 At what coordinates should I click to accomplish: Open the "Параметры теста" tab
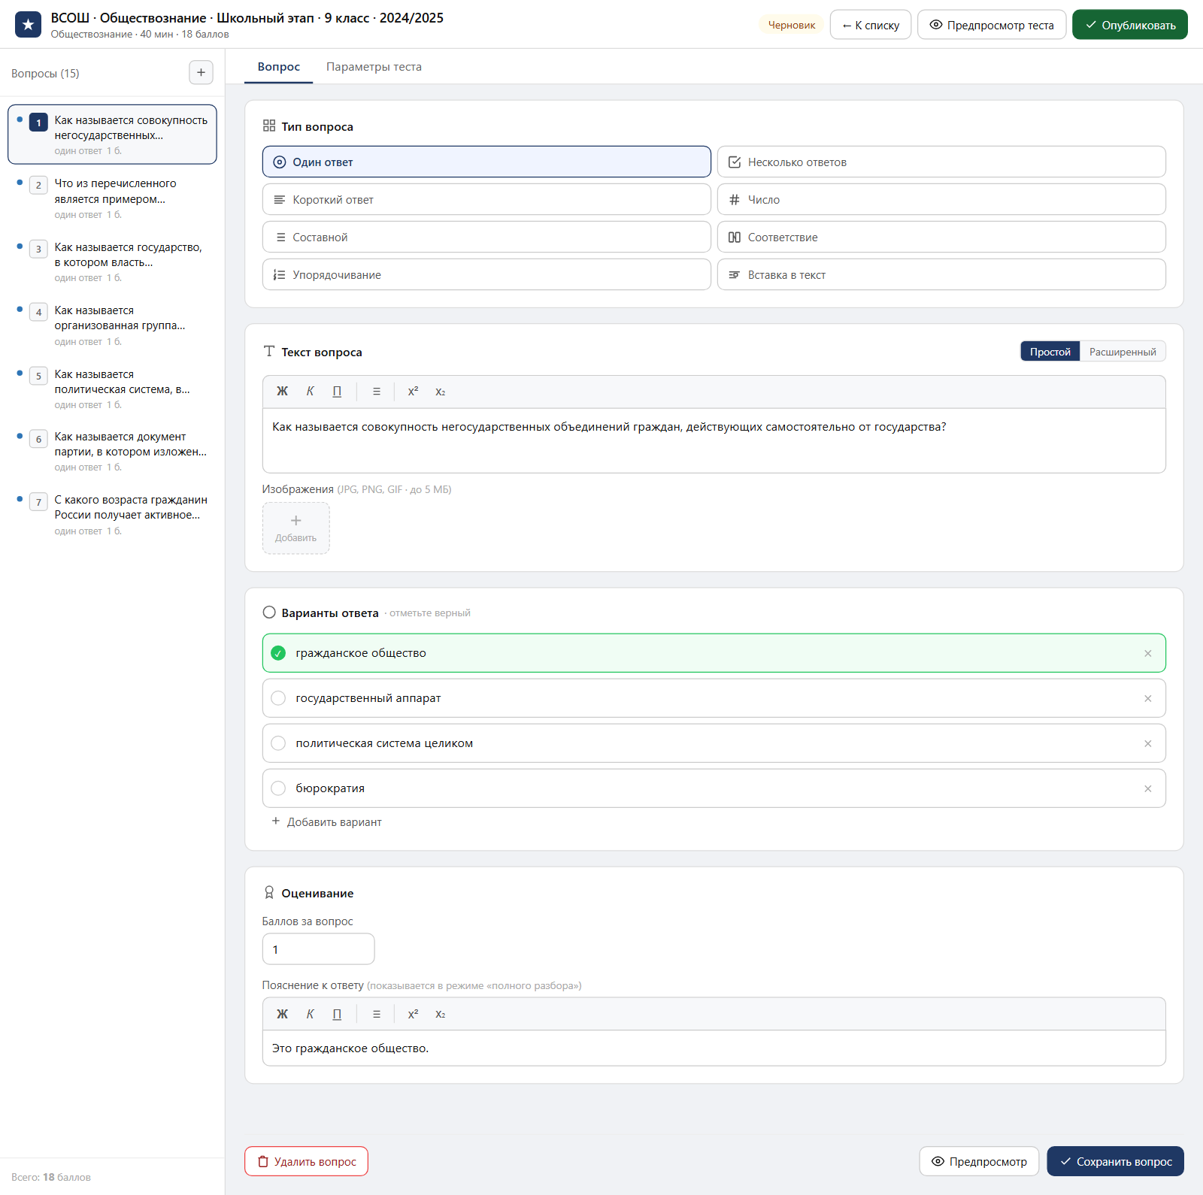pos(374,67)
